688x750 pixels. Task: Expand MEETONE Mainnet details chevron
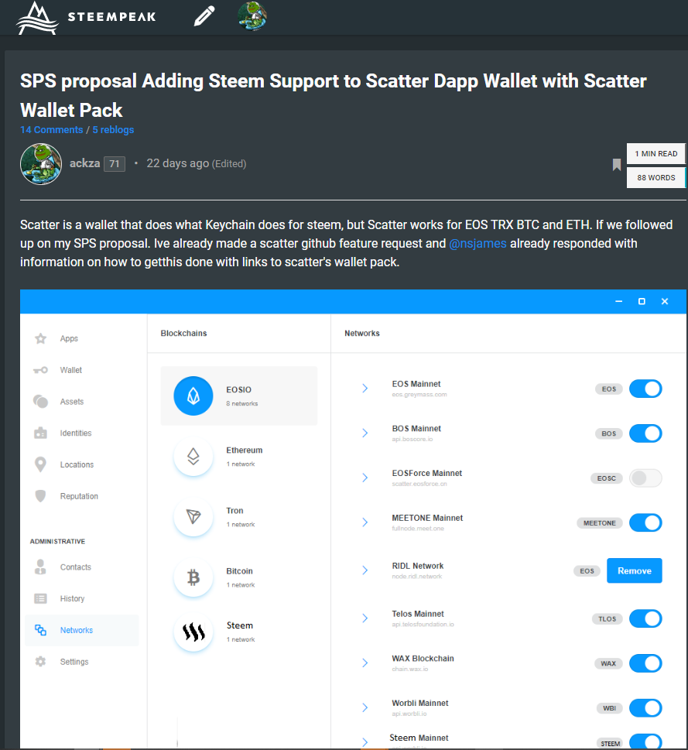click(x=365, y=522)
